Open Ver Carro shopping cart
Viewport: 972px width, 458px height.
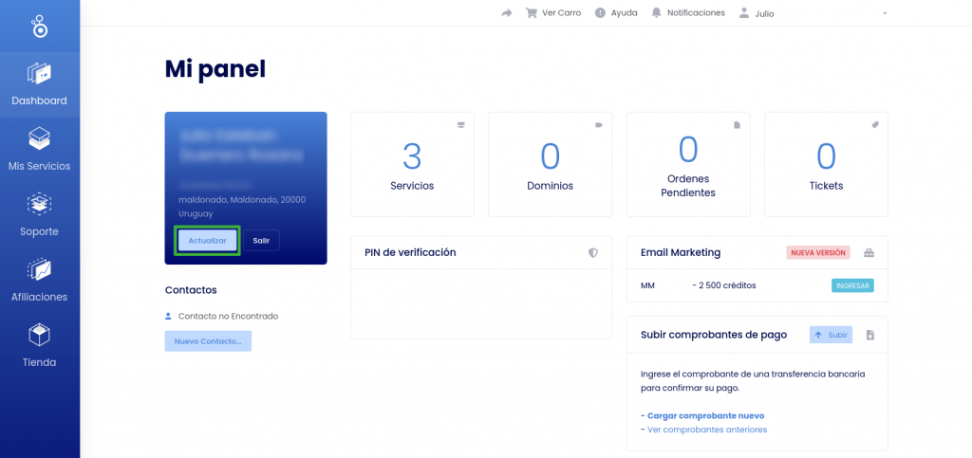(x=553, y=13)
